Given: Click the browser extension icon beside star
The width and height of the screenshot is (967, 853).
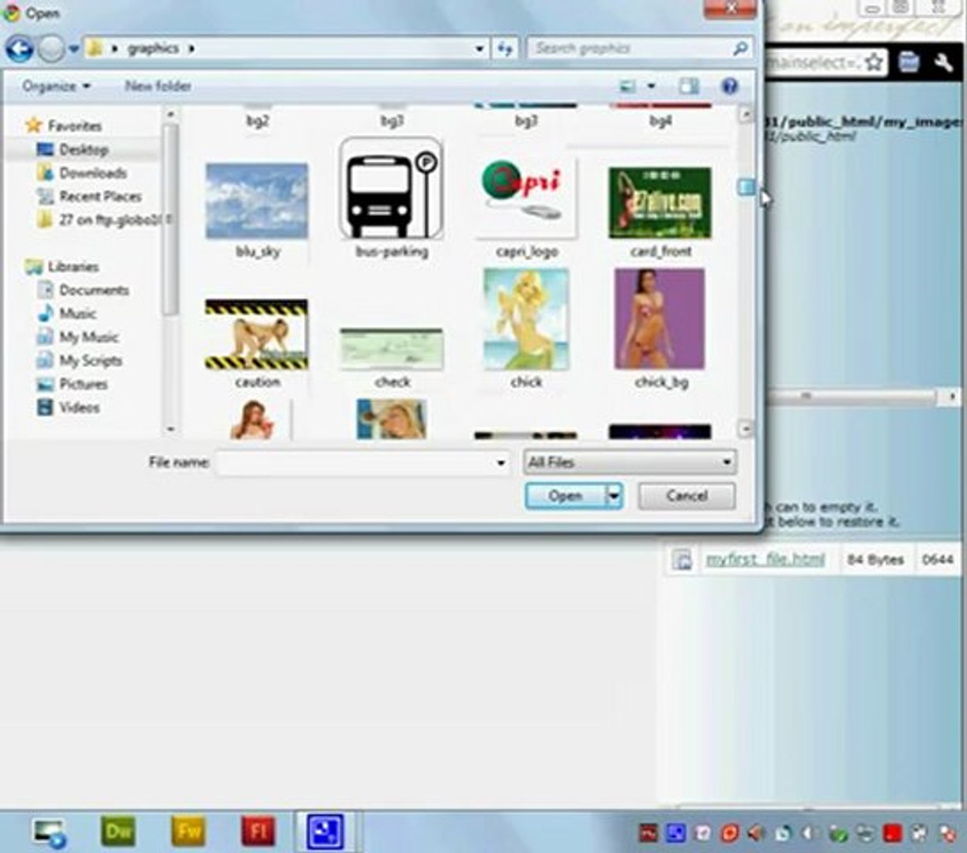Looking at the screenshot, I should pyautogui.click(x=909, y=62).
